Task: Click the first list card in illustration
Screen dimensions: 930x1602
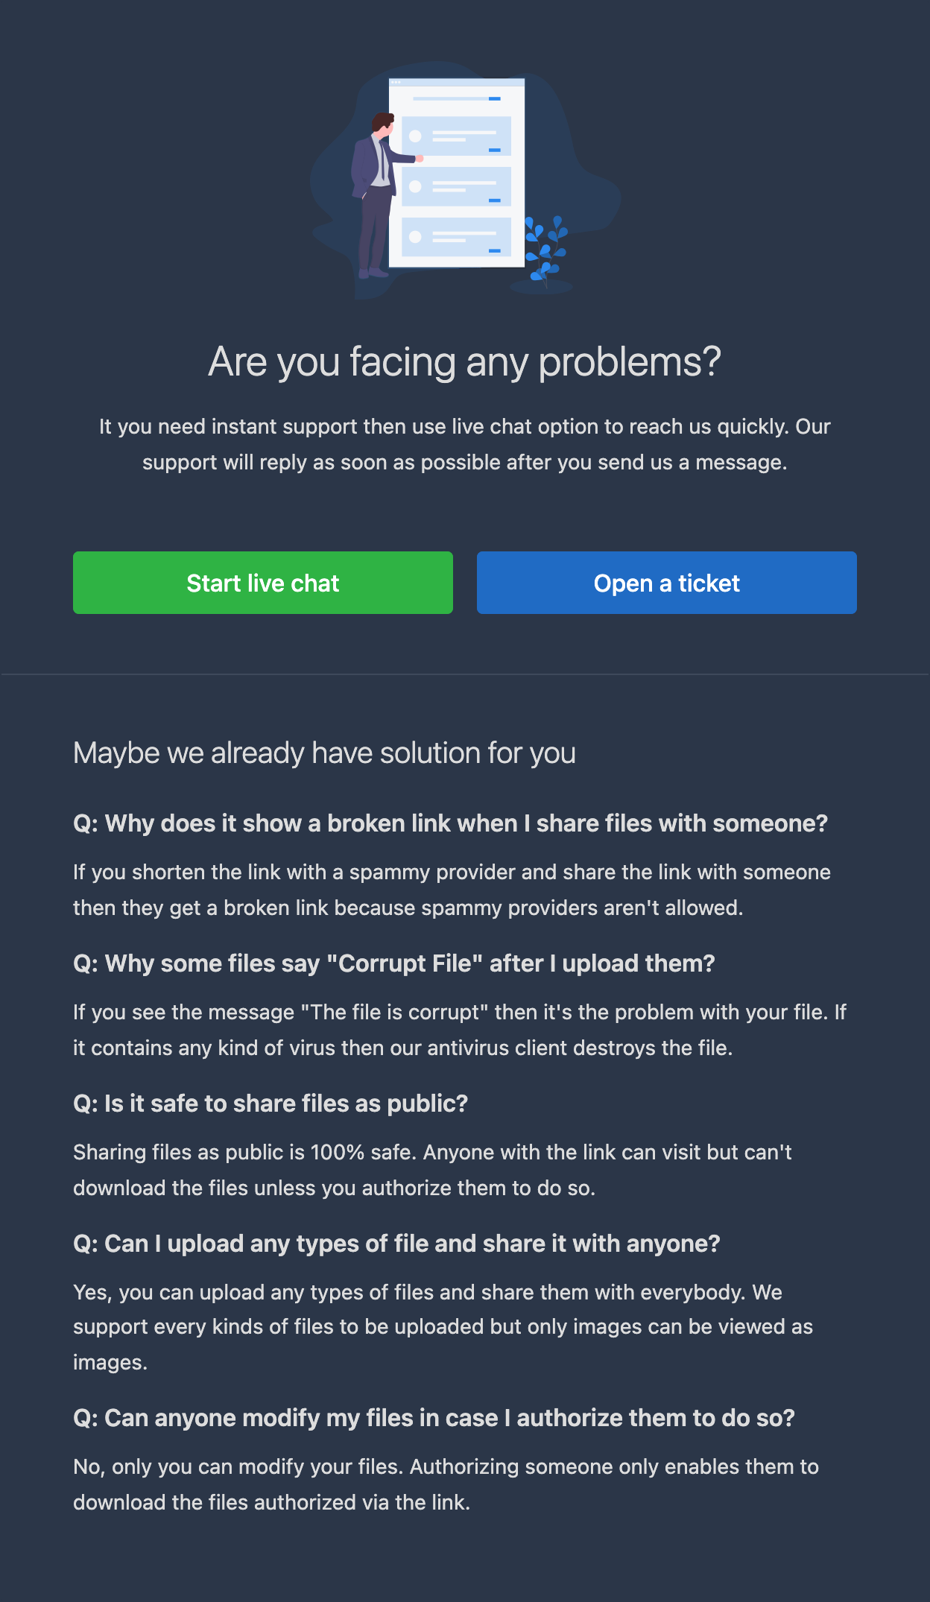Action: (x=456, y=136)
